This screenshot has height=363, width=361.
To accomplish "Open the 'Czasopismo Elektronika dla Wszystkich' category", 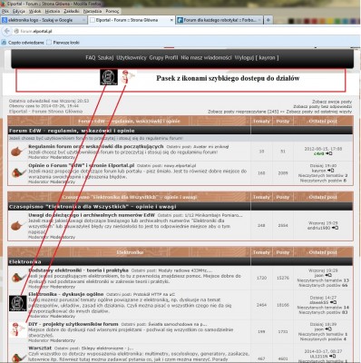I will pyautogui.click(x=93, y=207).
